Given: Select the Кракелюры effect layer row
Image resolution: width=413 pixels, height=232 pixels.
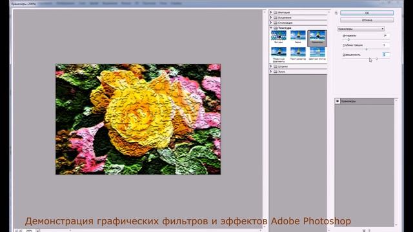Looking at the screenshot, I should coord(365,101).
